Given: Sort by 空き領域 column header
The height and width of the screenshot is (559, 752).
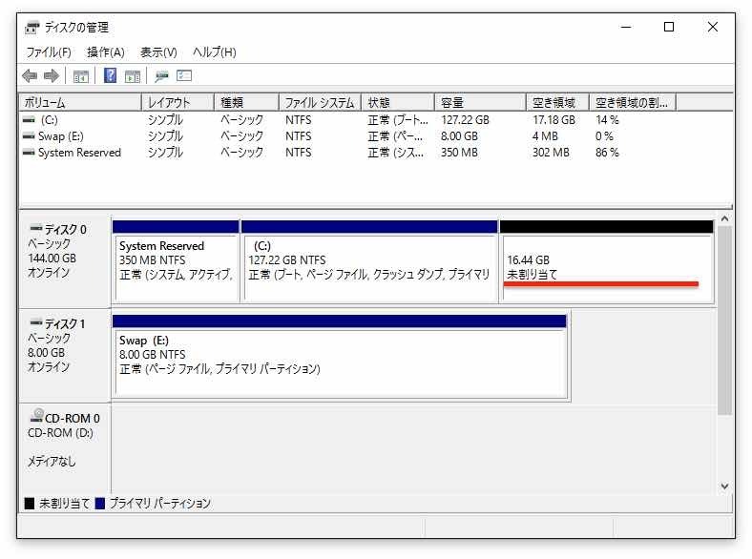Looking at the screenshot, I should 557,103.
